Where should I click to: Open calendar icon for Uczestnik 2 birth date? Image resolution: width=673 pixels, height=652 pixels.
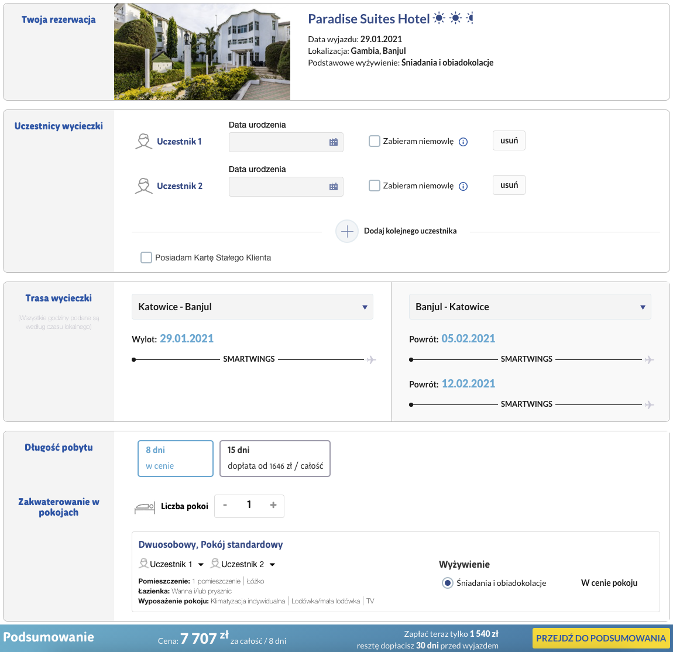point(334,187)
